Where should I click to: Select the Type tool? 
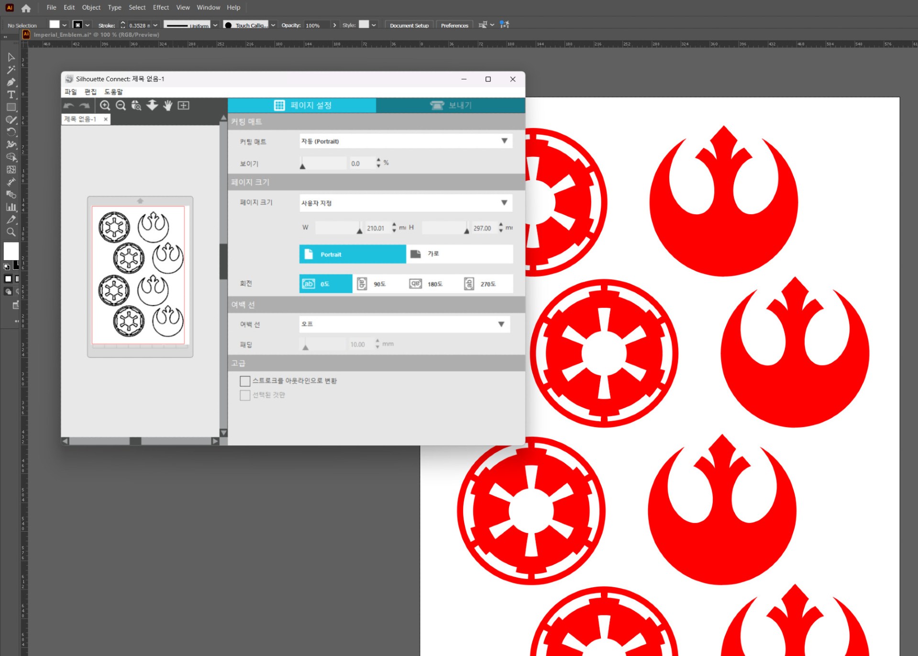(11, 95)
